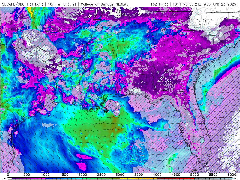Click the 'F011 Valid: 21Z WED APR 23 2025' text
This screenshot has height=180, width=240.
[205, 4]
